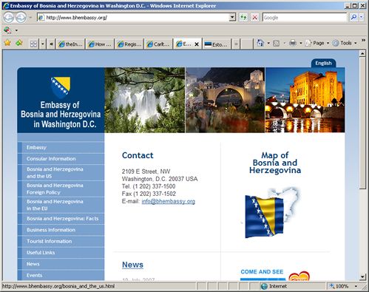Click the Back navigation arrow button
Image resolution: width=369 pixels, height=292 pixels.
click(8, 18)
